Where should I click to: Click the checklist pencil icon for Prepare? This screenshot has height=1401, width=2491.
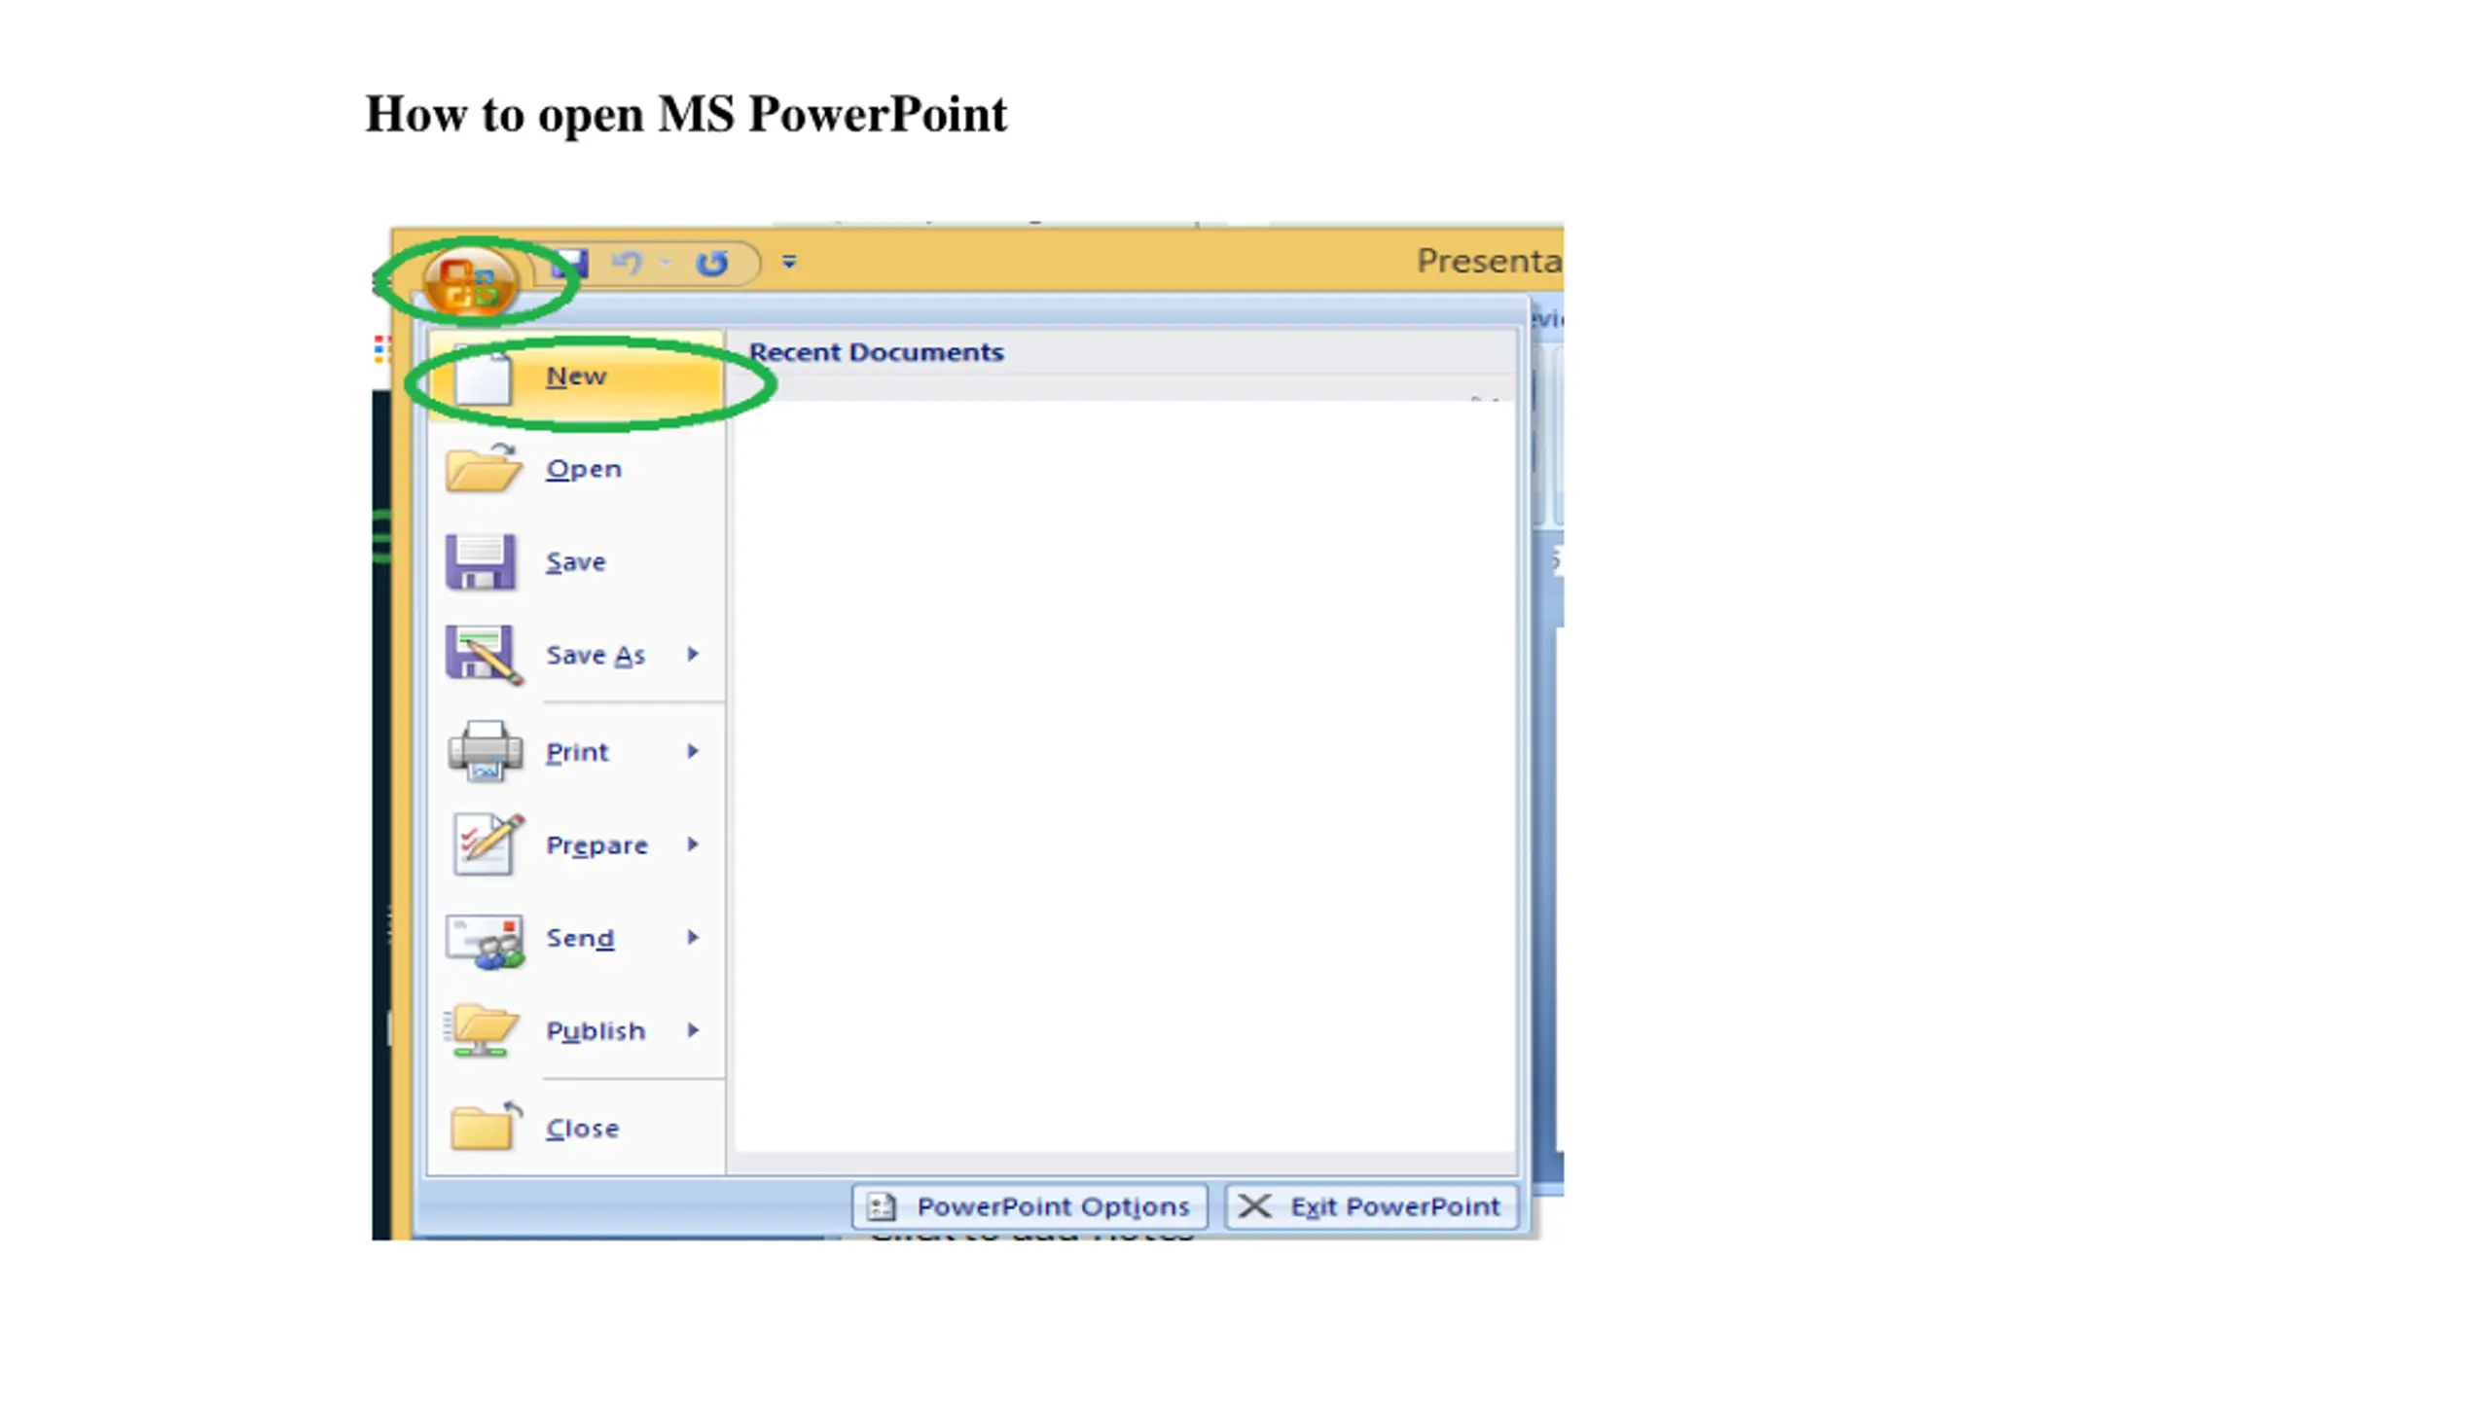[x=488, y=844]
